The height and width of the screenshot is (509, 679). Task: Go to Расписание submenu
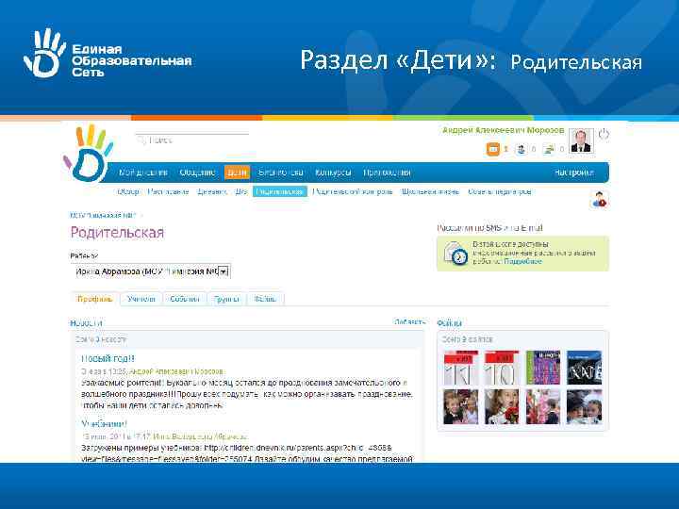pos(168,191)
